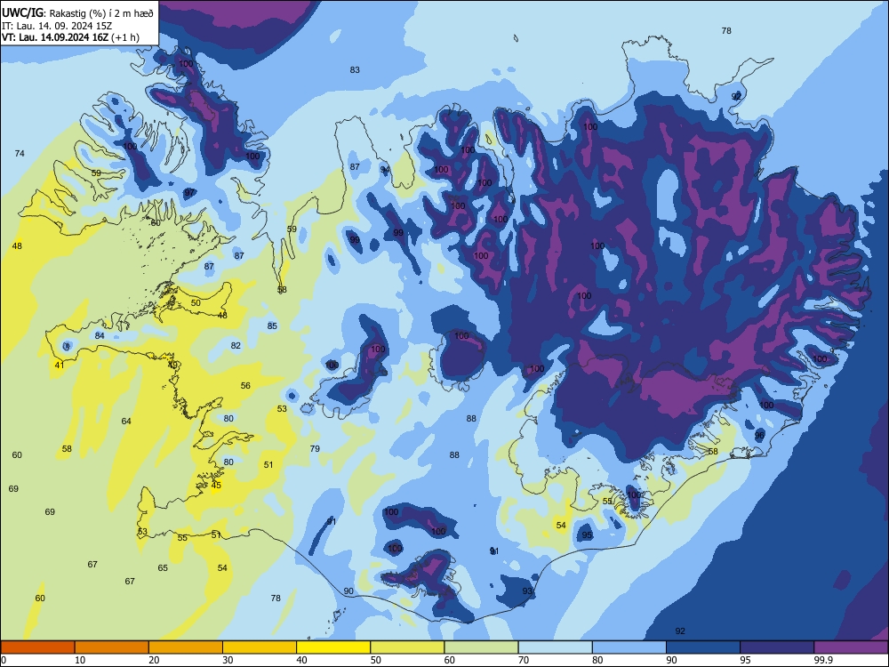Click the dark orange 0–10 legend swatch
The image size is (889, 667).
37,647
